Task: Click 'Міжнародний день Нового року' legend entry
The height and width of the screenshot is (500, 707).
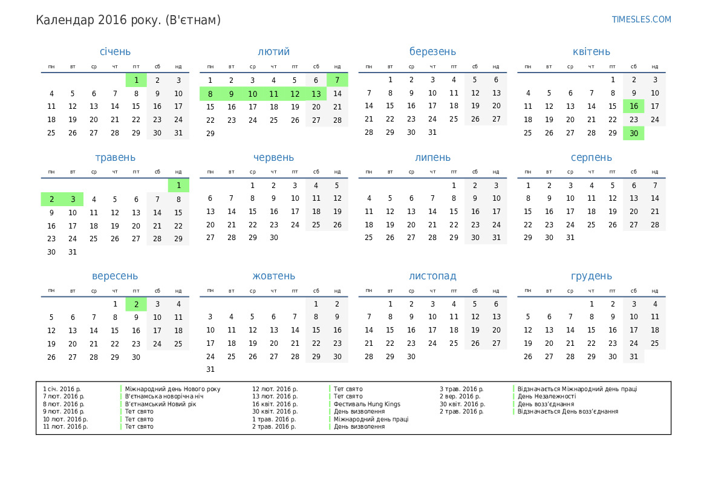Action: (173, 389)
